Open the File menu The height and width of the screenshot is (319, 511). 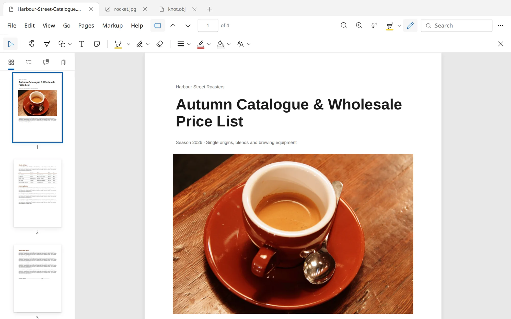[x=12, y=26]
